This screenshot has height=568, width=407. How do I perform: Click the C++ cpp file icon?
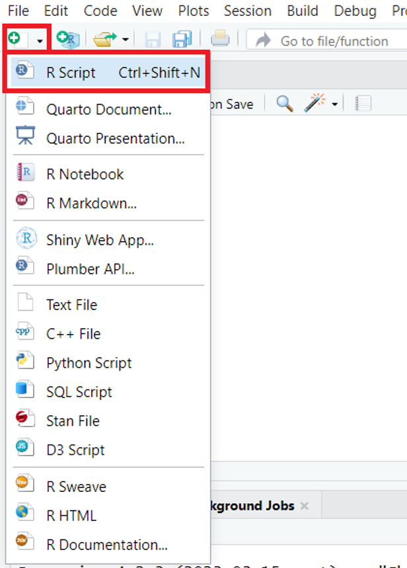click(25, 331)
